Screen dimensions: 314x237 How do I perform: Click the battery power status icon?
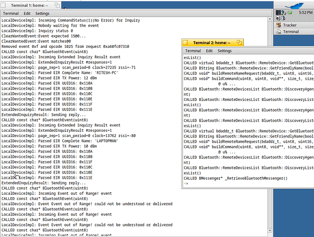(290, 13)
